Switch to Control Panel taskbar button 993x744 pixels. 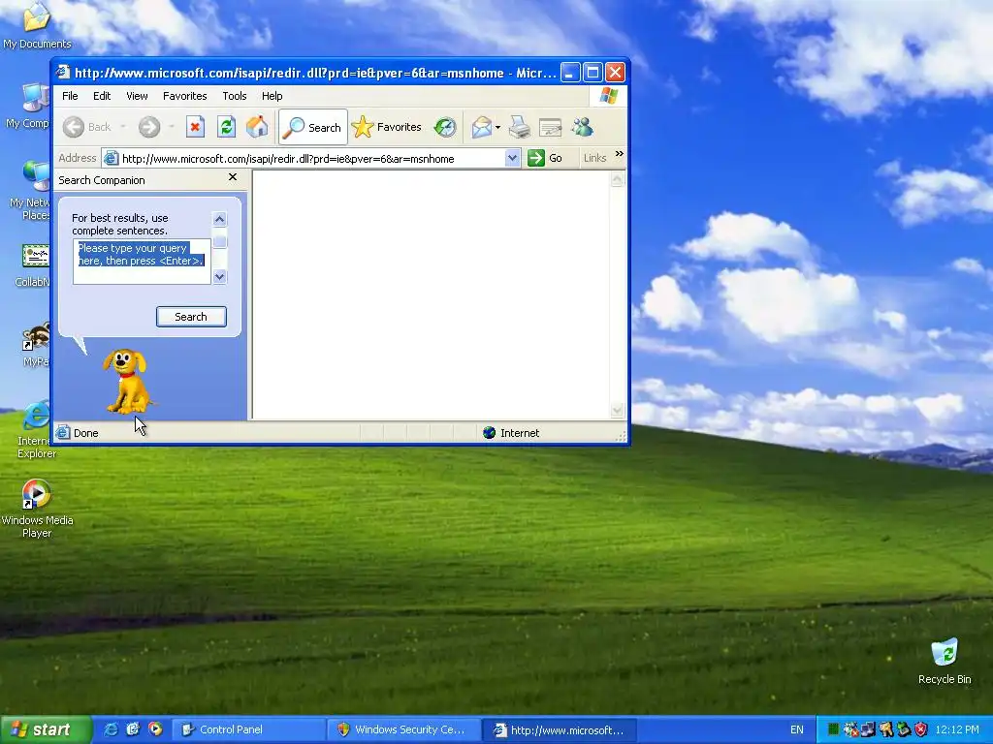click(x=248, y=730)
